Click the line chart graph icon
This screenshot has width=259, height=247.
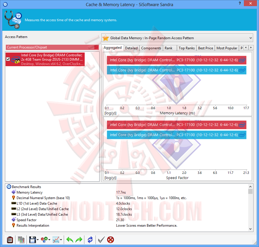click(x=56, y=240)
